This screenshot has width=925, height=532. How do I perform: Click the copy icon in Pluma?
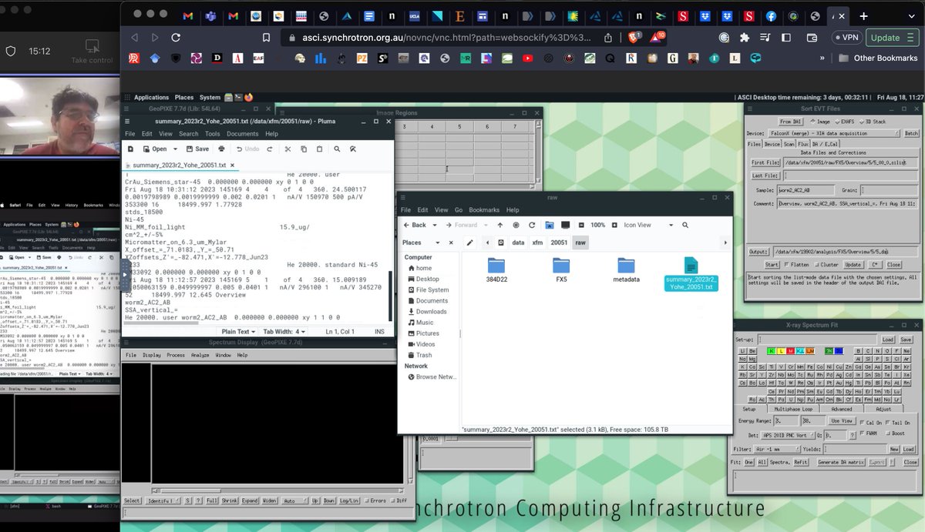coord(304,149)
